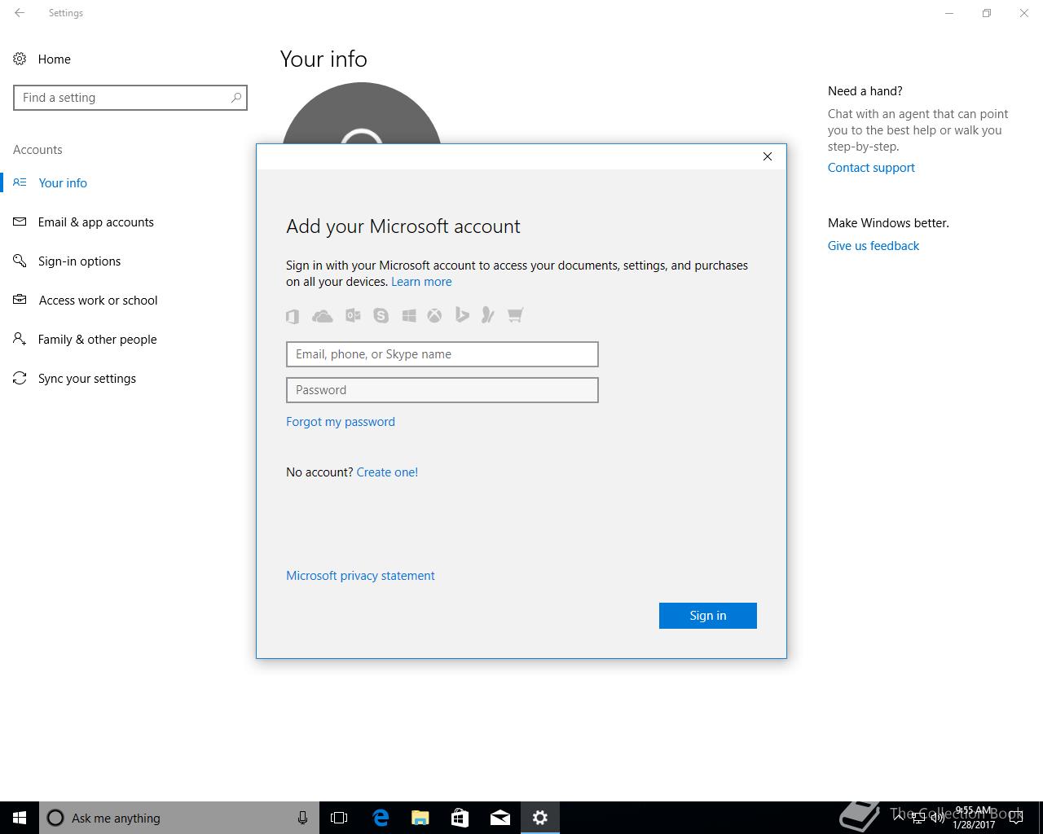Open Mail app from taskbar
The height and width of the screenshot is (834, 1043).
click(x=499, y=818)
